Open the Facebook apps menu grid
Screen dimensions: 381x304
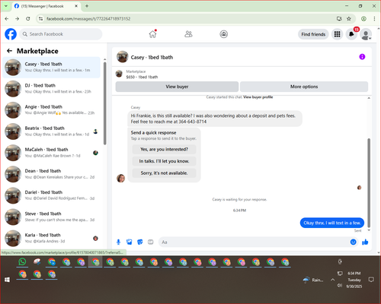pyautogui.click(x=337, y=34)
